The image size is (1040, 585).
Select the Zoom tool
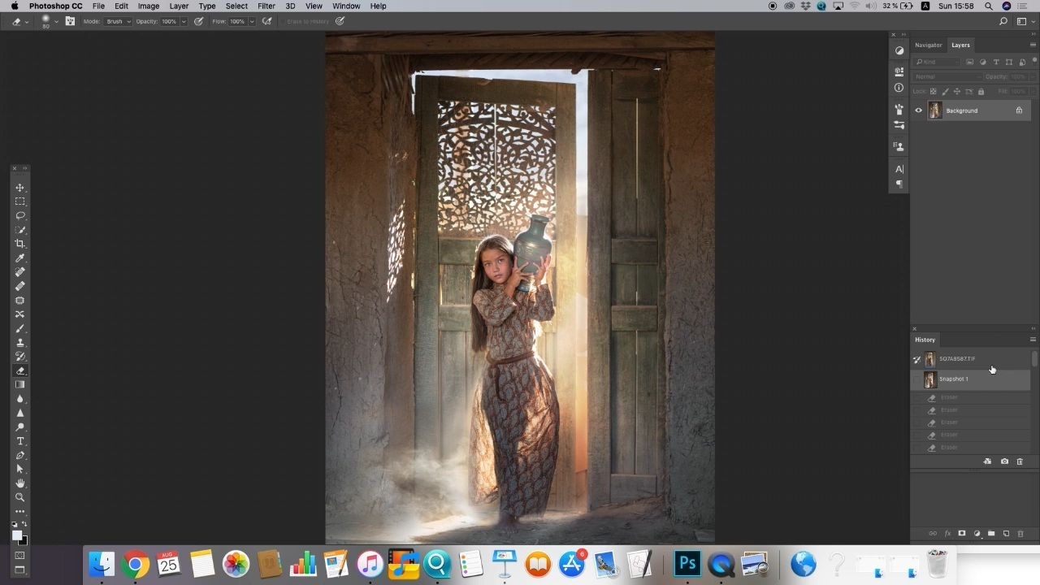click(x=20, y=497)
